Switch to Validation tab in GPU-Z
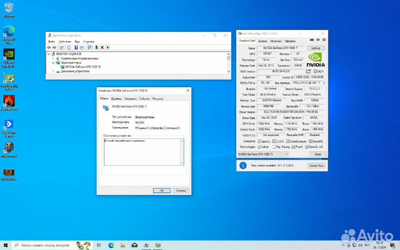 pos(290,41)
